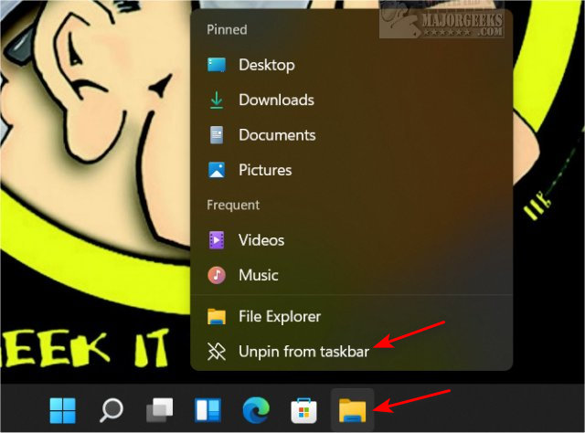The height and width of the screenshot is (433, 585).
Task: Click the Videos folder icon
Action: [x=217, y=240]
